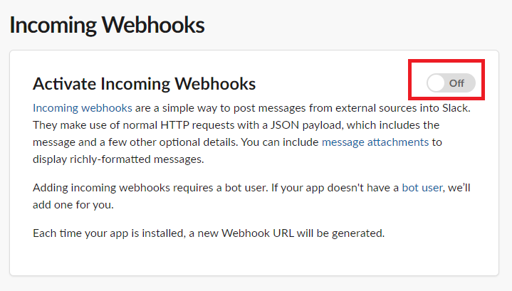This screenshot has height=291, width=512.
Task: Click the blank area at the card's bottom
Action: tap(254, 259)
